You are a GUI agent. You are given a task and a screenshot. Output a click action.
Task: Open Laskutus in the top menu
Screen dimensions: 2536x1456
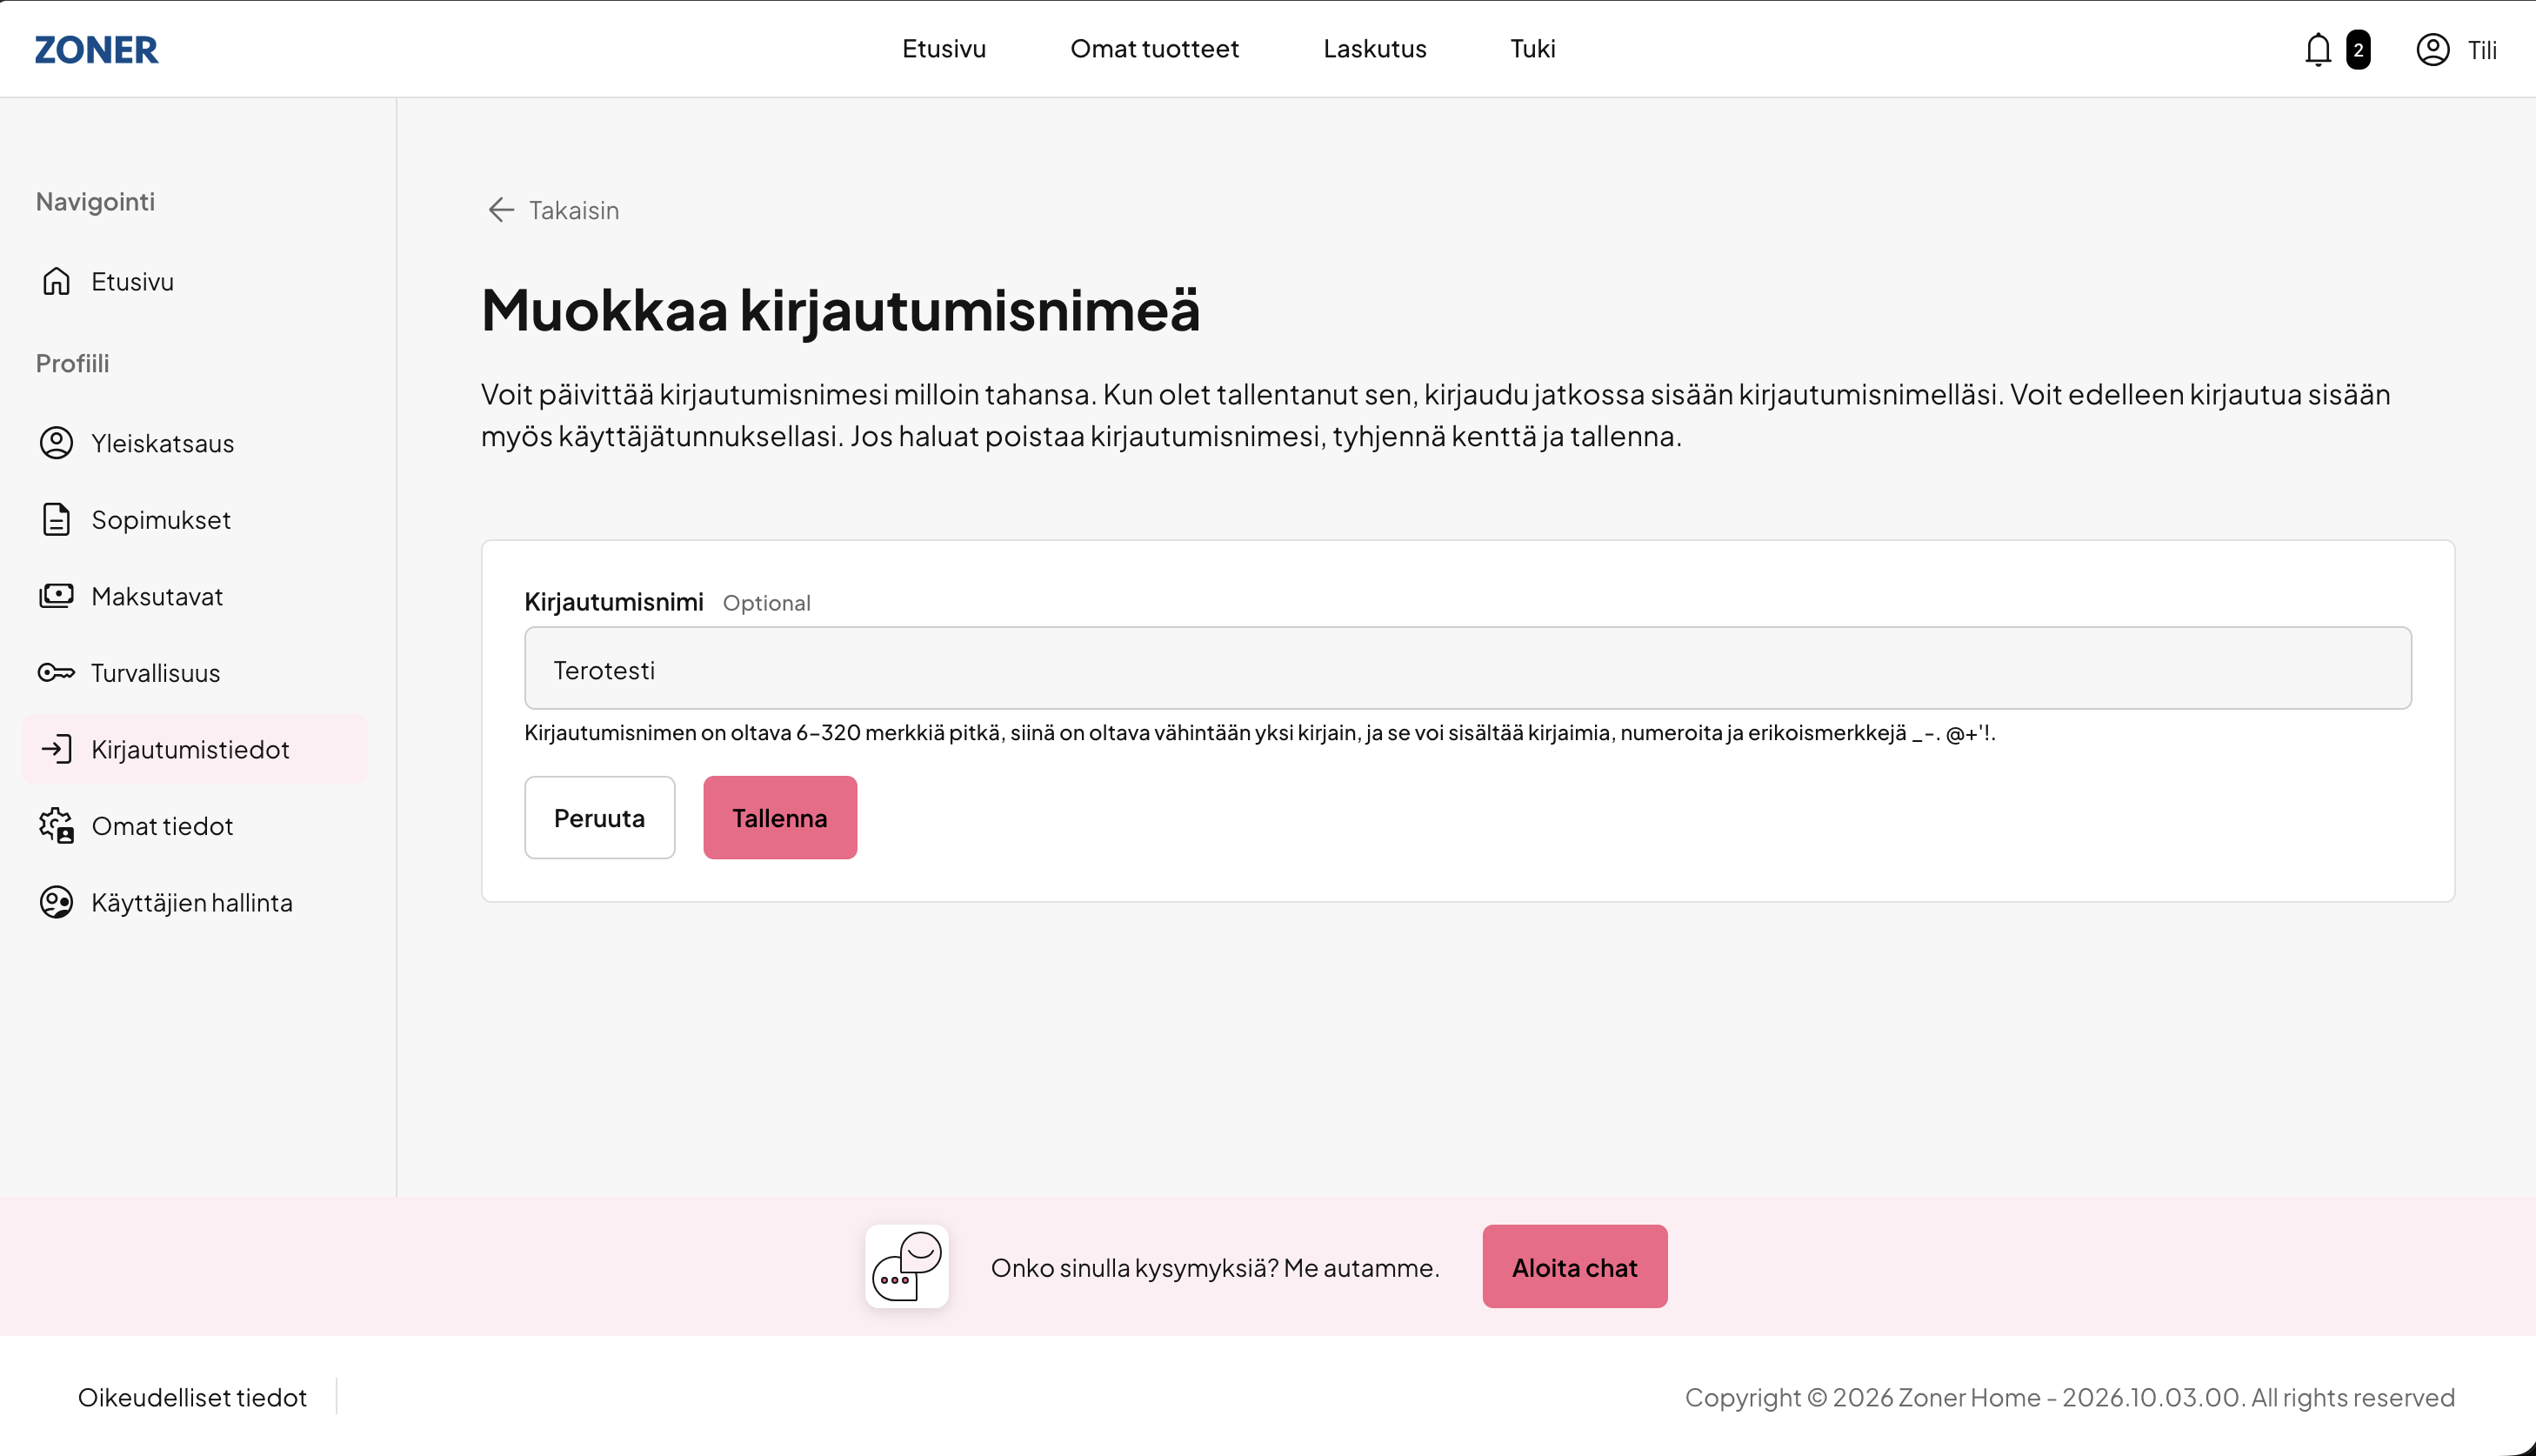1374,48
